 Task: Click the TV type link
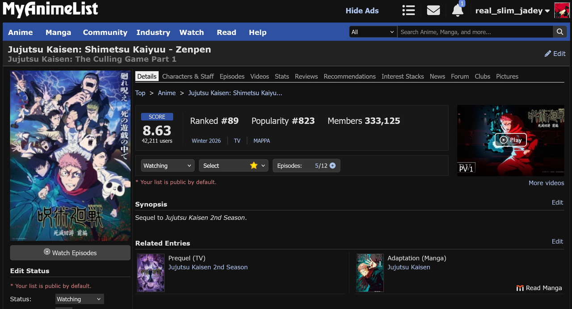click(x=237, y=140)
